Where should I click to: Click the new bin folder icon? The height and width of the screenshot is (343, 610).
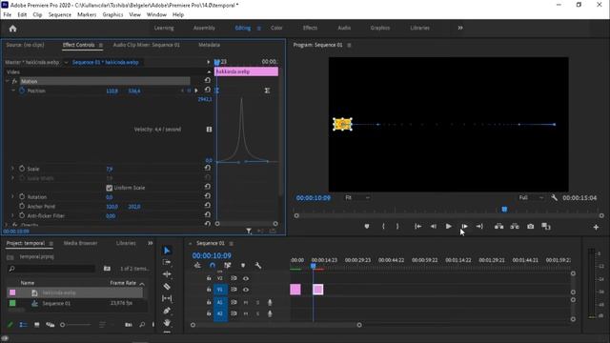coord(107,269)
